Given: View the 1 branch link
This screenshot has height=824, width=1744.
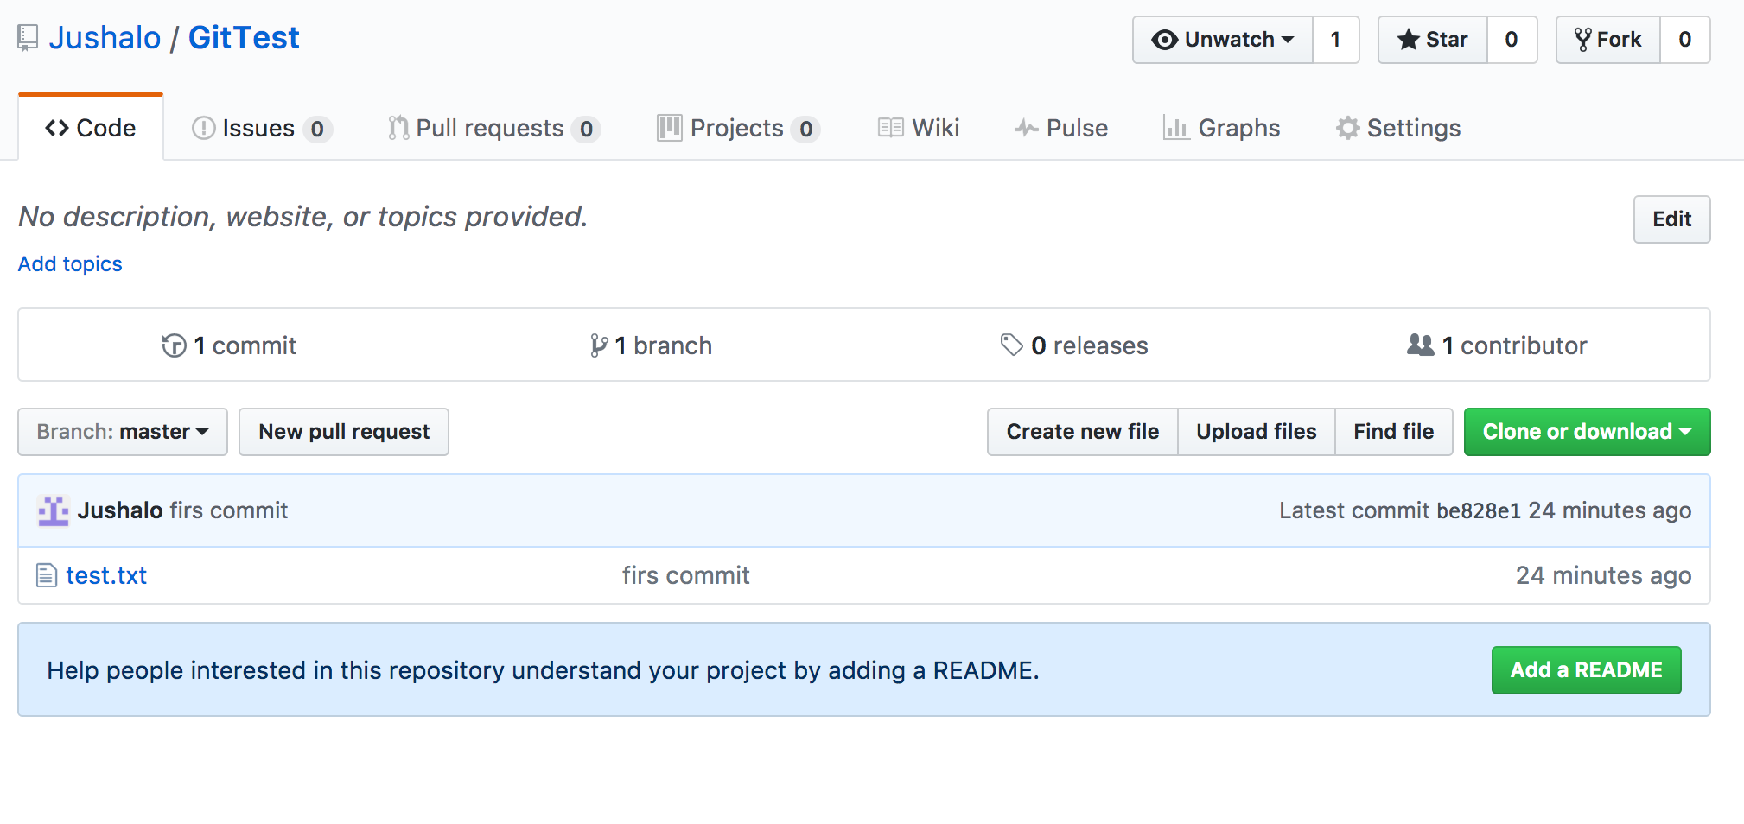Looking at the screenshot, I should pos(651,345).
